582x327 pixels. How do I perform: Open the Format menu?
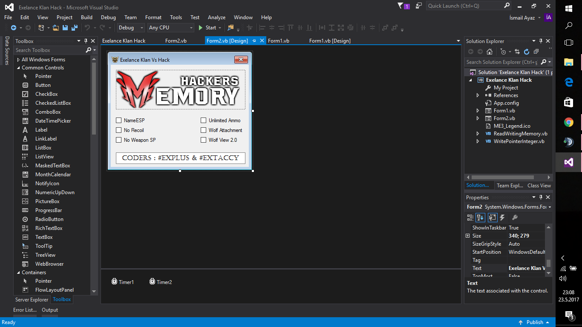(153, 17)
